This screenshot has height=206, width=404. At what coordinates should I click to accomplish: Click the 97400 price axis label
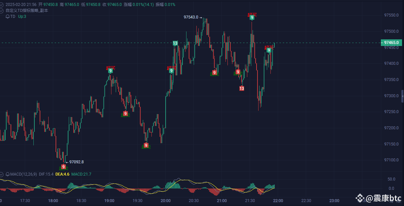[391, 63]
